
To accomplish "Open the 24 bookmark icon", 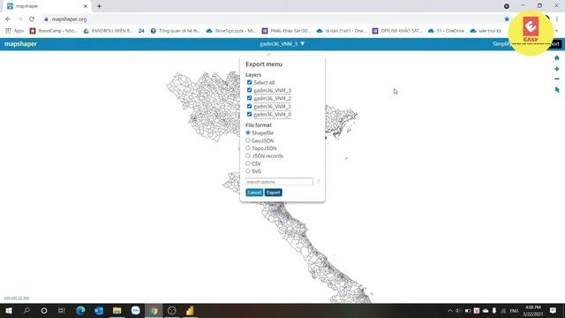I will click(141, 31).
